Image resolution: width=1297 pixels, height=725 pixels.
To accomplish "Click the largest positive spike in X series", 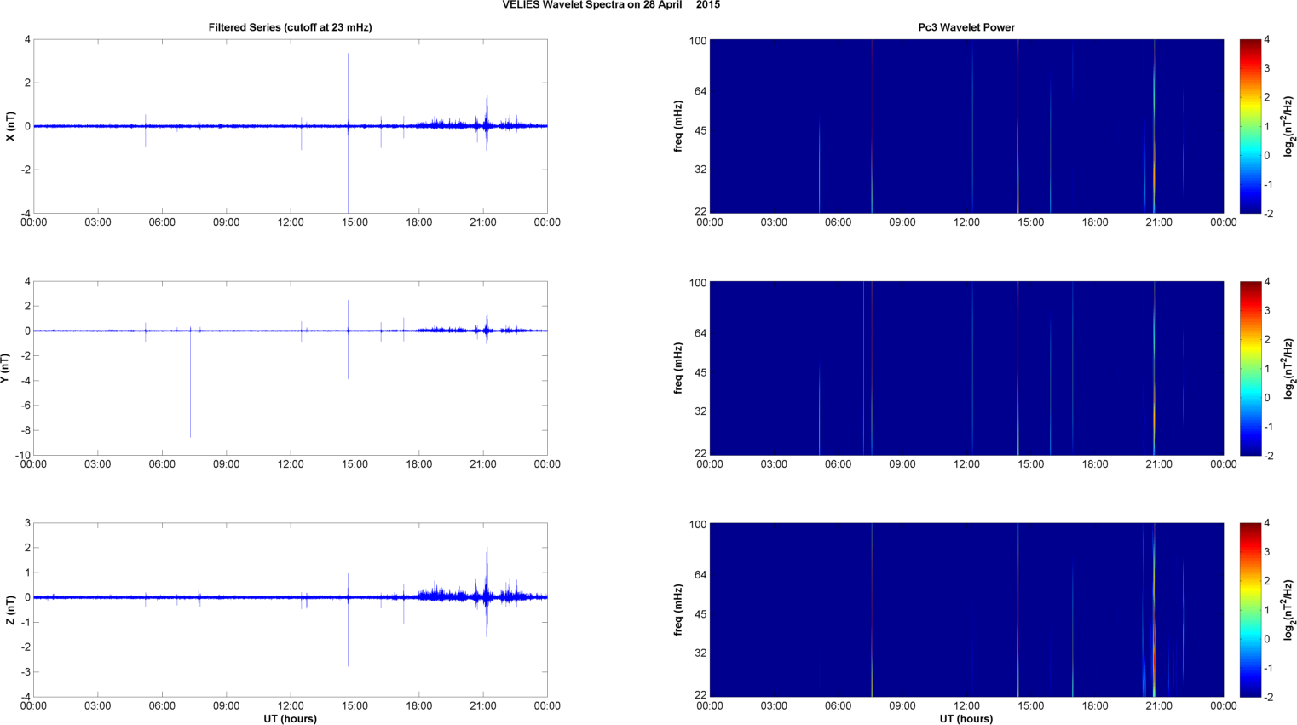I will (348, 89).
